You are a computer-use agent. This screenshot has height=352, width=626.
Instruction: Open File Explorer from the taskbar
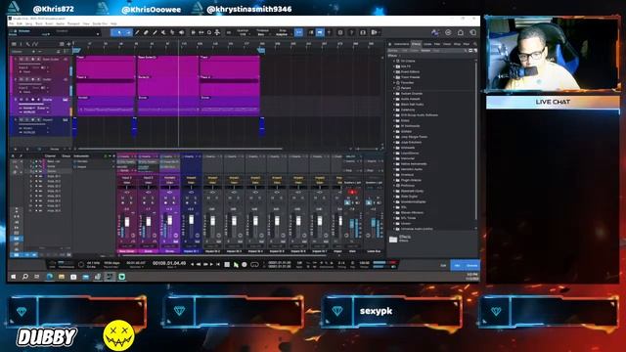click(x=61, y=277)
